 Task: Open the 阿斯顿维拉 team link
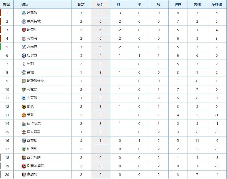click(35, 81)
